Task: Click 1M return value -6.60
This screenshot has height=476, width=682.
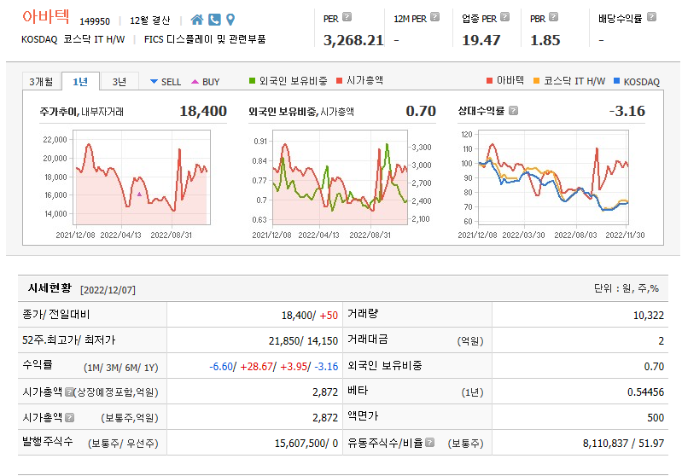Action: [x=221, y=367]
